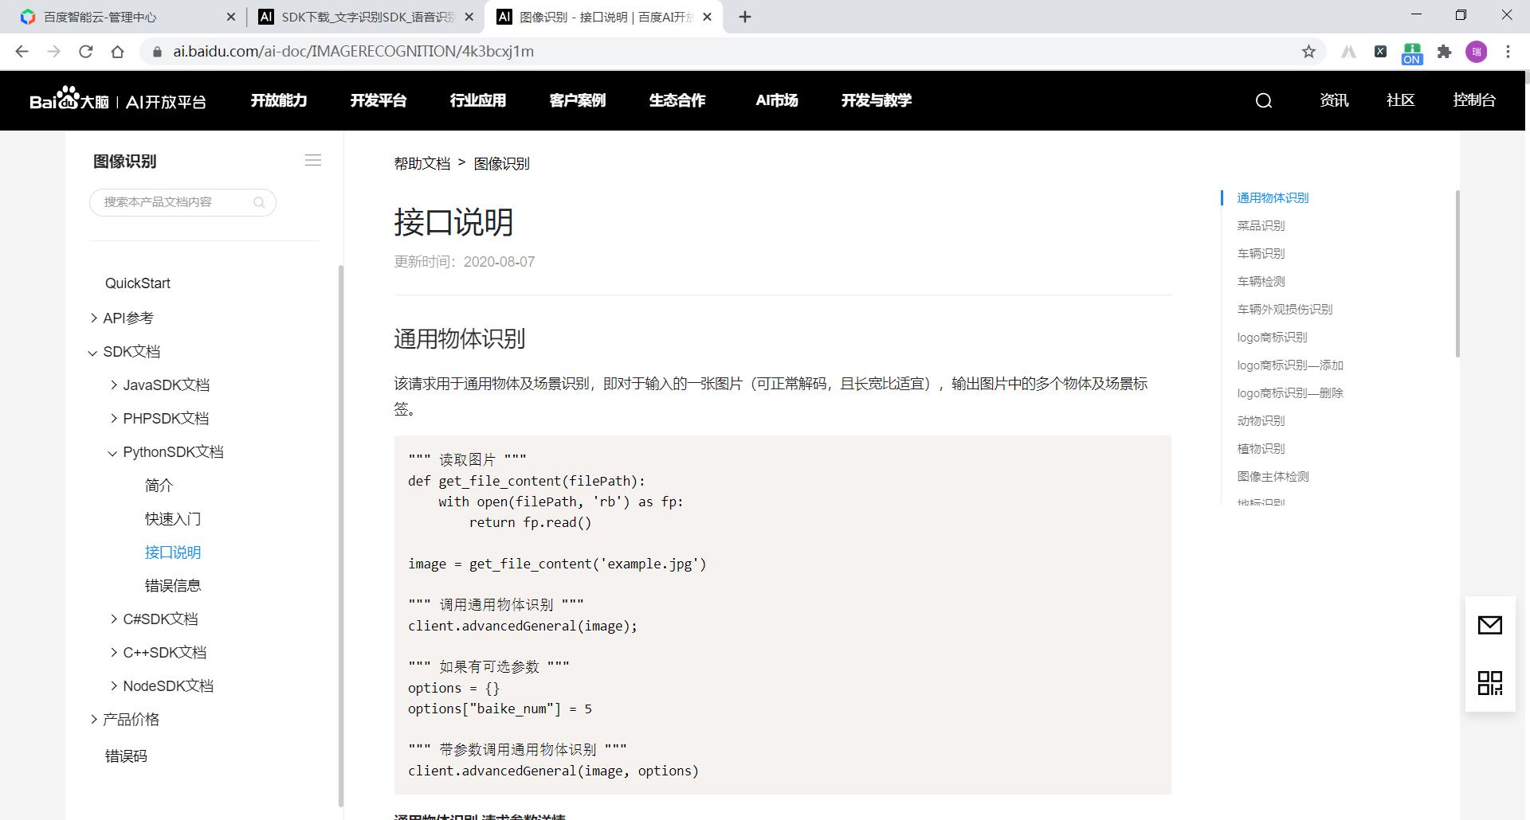Go to 社区 in the top bar
Screen dimensions: 1530x820
(x=1400, y=100)
